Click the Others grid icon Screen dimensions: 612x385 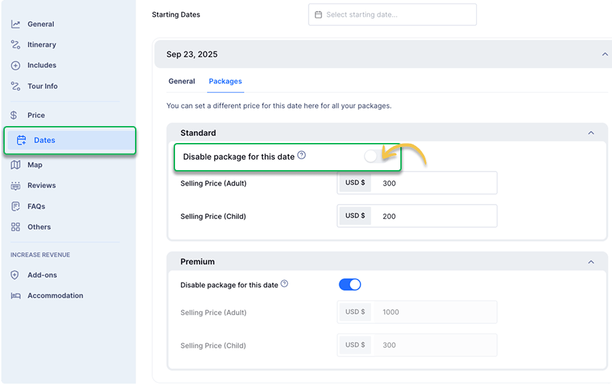[16, 227]
